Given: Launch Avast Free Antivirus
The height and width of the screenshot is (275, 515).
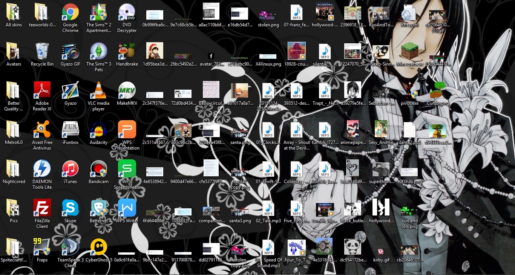Looking at the screenshot, I should point(42,130).
